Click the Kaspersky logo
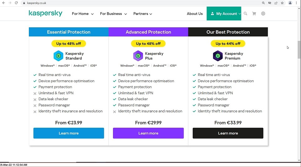The height and width of the screenshot is (167, 301). [x=46, y=13]
